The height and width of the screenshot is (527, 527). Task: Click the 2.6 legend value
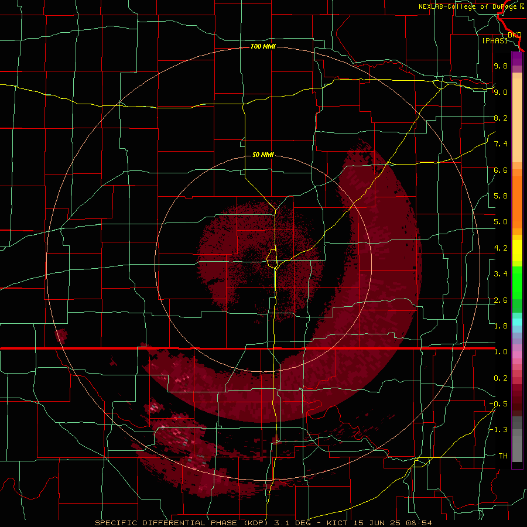pyautogui.click(x=501, y=300)
